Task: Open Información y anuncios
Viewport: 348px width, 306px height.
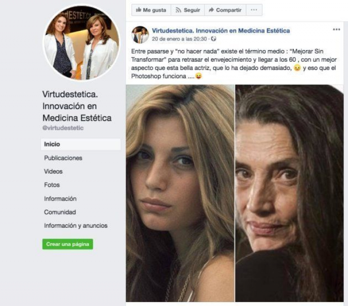Action: coord(76,225)
